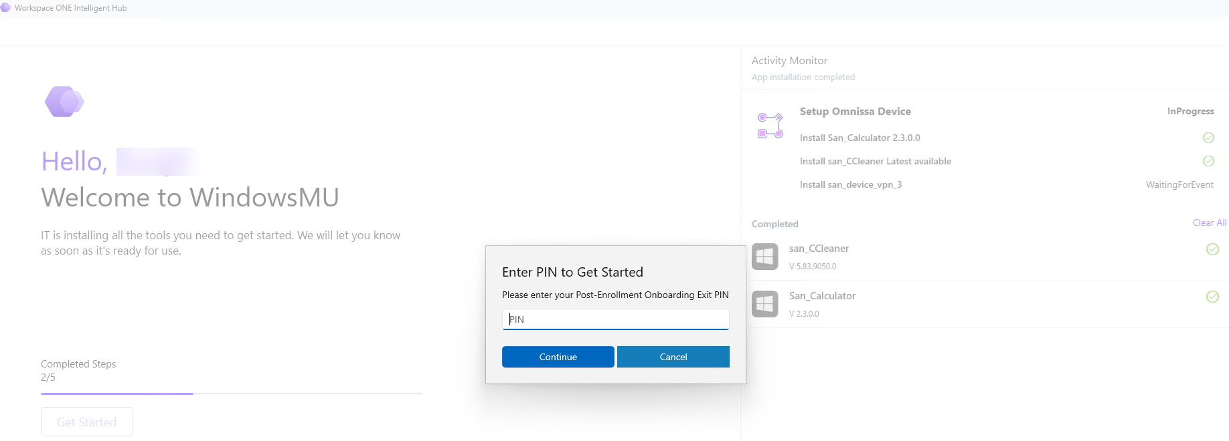This screenshot has height=441, width=1229.
Task: Click the InProgress status of Setup Omnissa Device
Action: [1190, 111]
